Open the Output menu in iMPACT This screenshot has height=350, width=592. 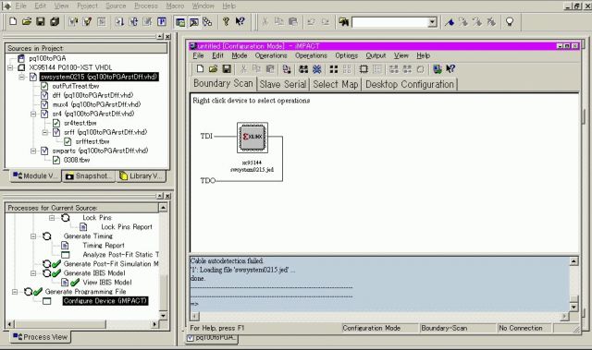(x=376, y=55)
